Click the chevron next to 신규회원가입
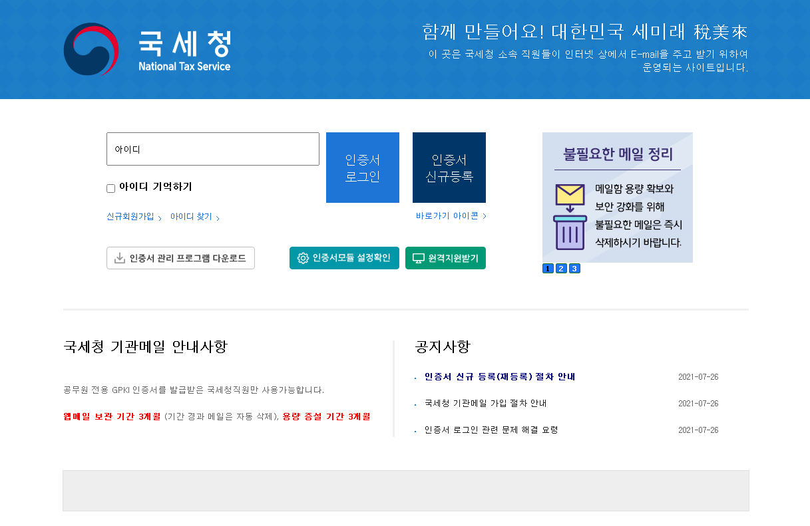Image resolution: width=810 pixels, height=526 pixels. [x=160, y=217]
